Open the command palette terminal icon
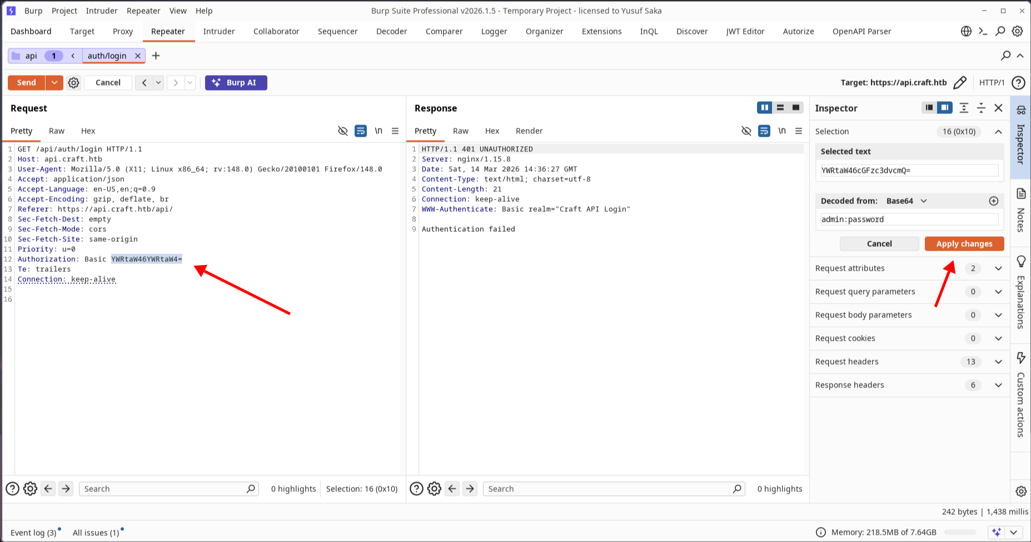The image size is (1031, 542). 983,31
